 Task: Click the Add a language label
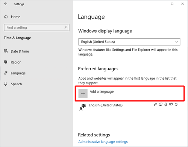[102, 92]
